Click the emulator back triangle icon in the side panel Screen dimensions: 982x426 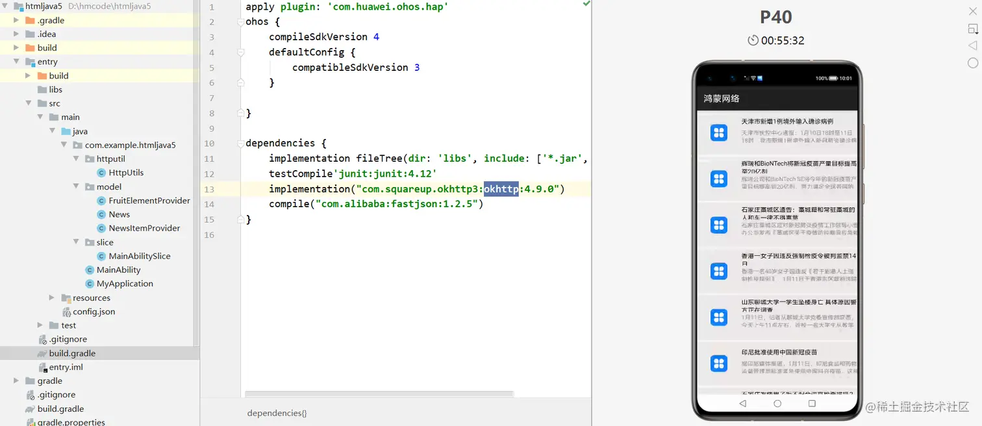point(972,45)
